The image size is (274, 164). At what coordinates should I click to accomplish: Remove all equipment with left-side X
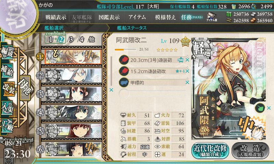point(111,90)
